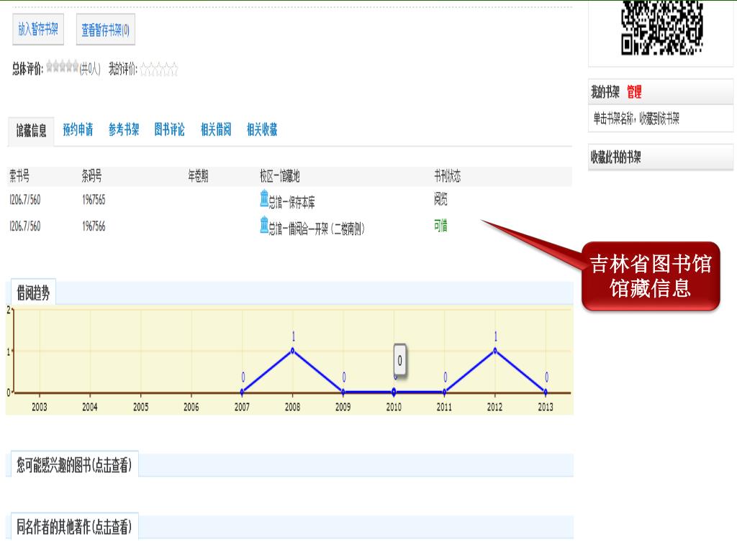The width and height of the screenshot is (737, 552).
Task: Click the 我的书架 heading
Action: click(x=605, y=92)
